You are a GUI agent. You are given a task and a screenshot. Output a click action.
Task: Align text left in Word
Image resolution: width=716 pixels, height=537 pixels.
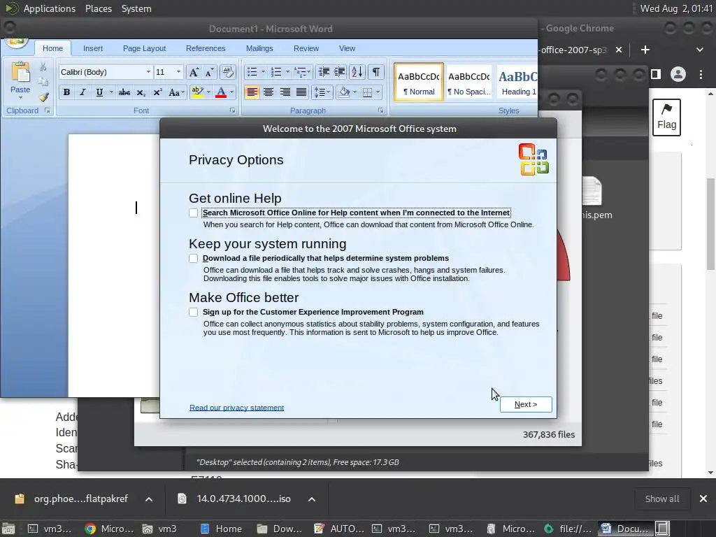click(252, 92)
